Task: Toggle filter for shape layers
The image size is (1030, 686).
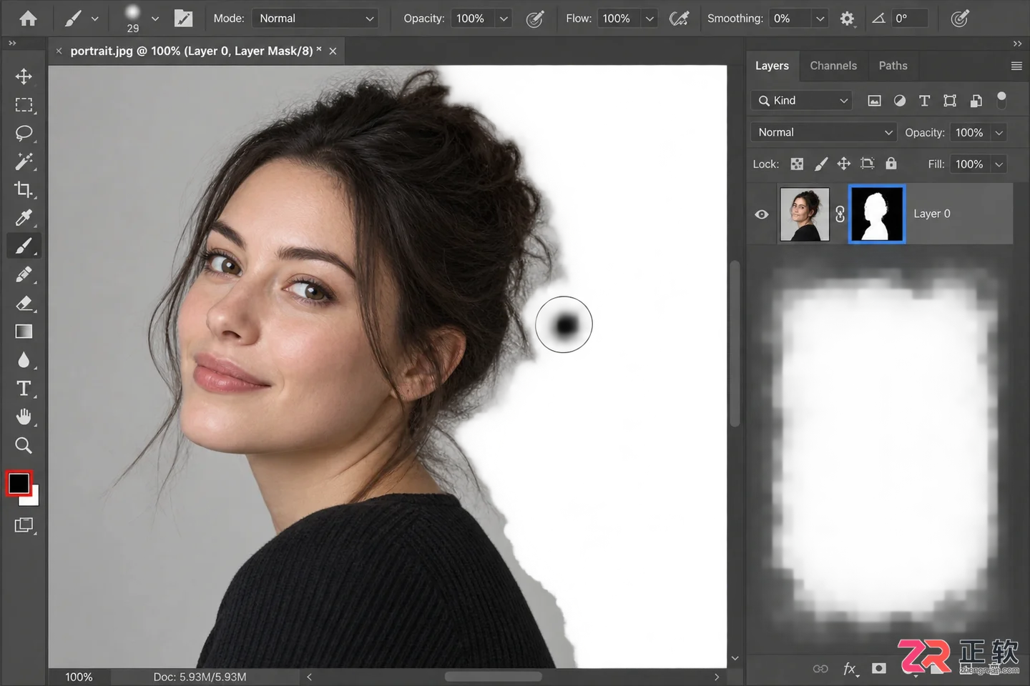Action: [x=950, y=101]
